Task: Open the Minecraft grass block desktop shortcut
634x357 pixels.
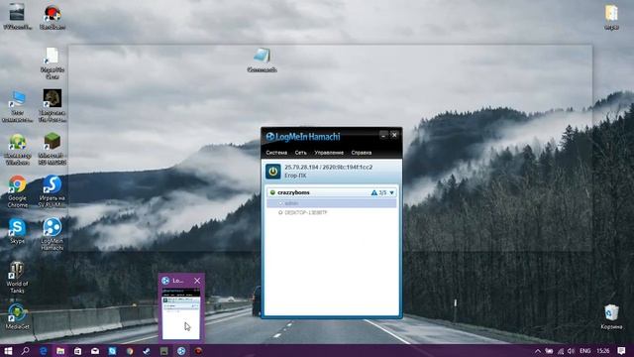Action: 53,148
